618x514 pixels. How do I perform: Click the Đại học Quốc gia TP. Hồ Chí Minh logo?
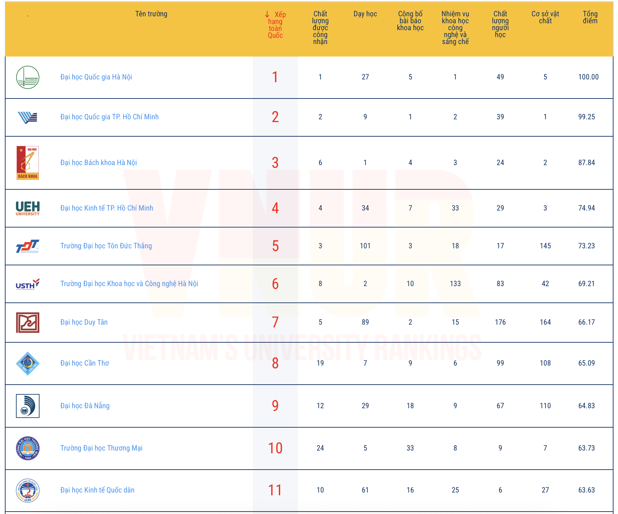point(28,117)
